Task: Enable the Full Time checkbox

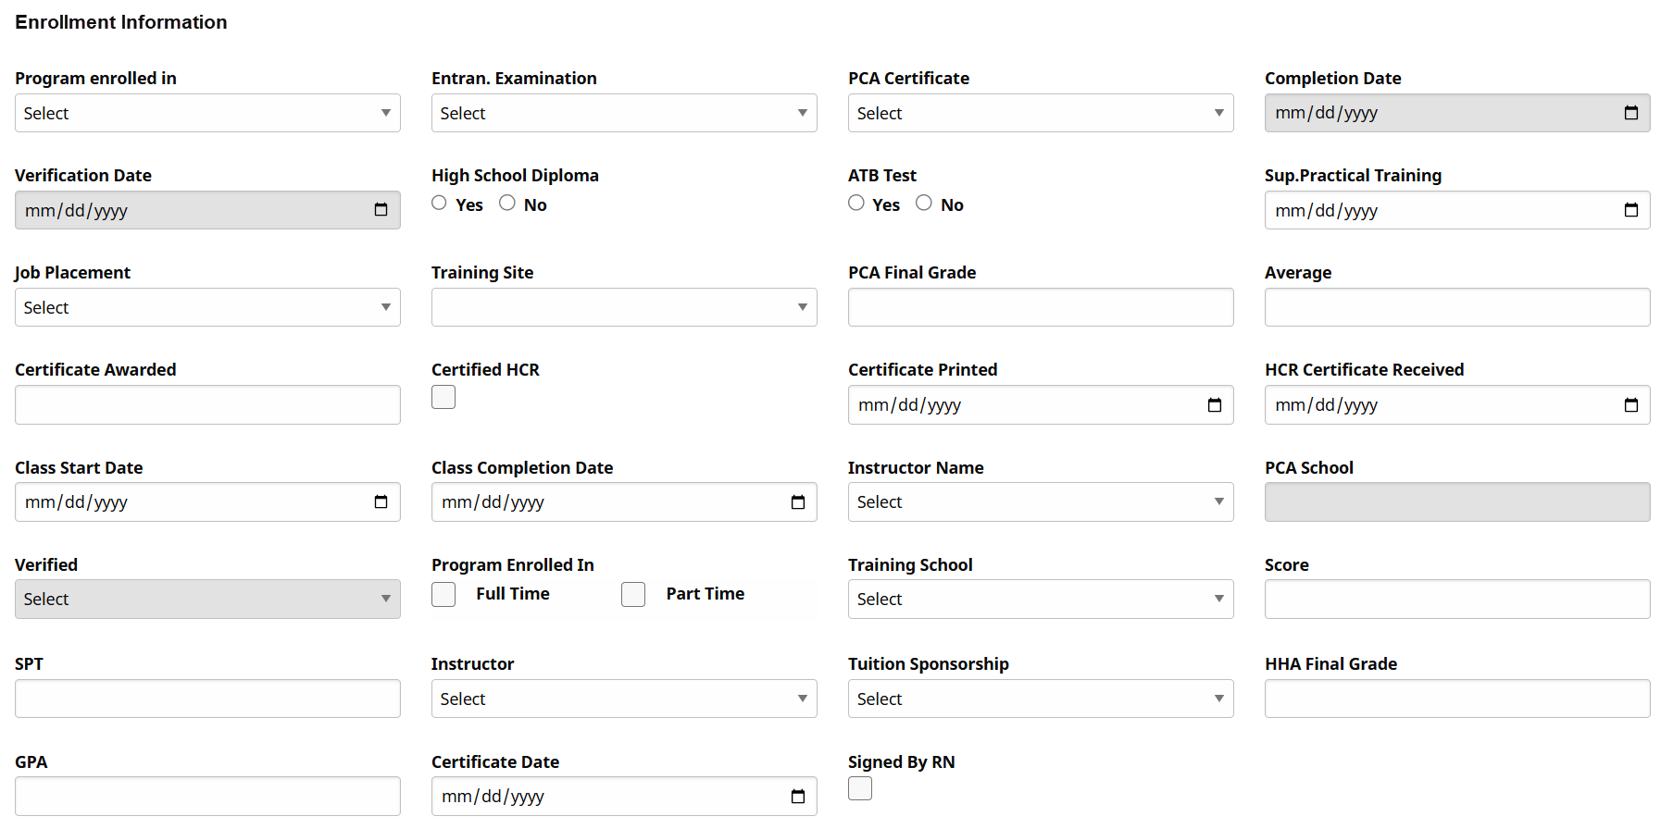Action: tap(443, 594)
